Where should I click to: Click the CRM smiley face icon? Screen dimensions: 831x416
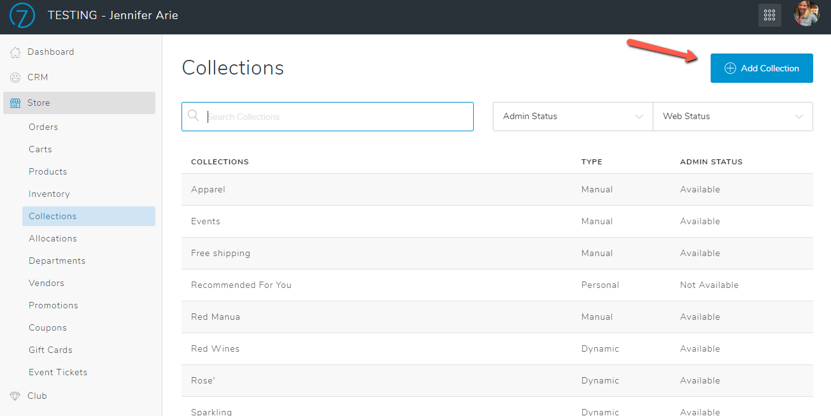click(x=15, y=77)
